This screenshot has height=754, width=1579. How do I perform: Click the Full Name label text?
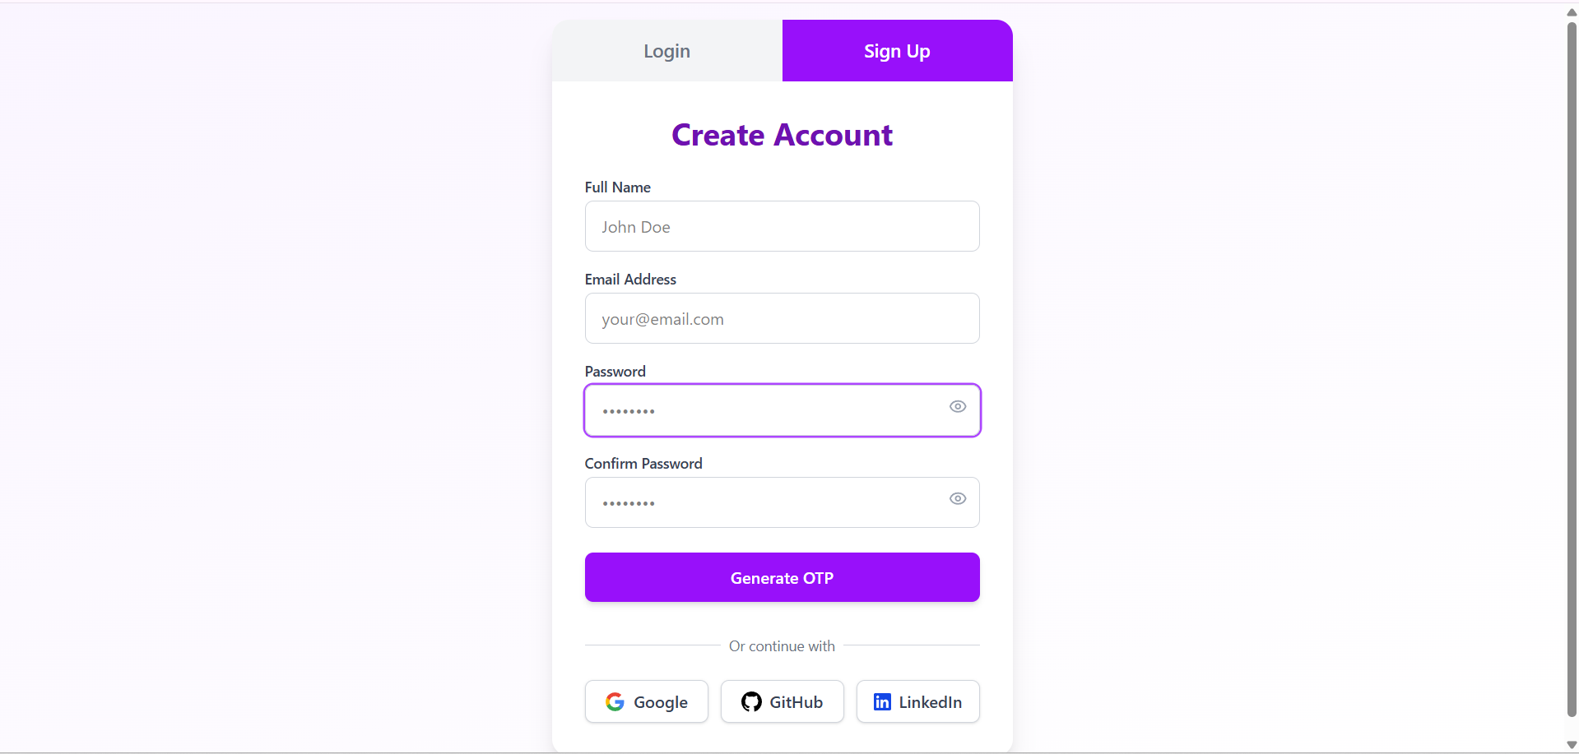point(618,187)
